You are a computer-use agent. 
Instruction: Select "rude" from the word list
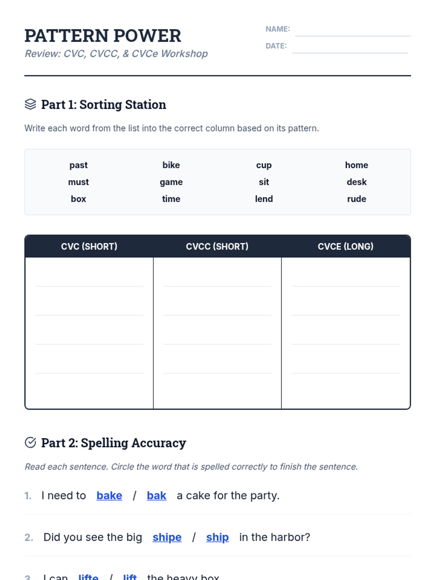click(x=356, y=199)
